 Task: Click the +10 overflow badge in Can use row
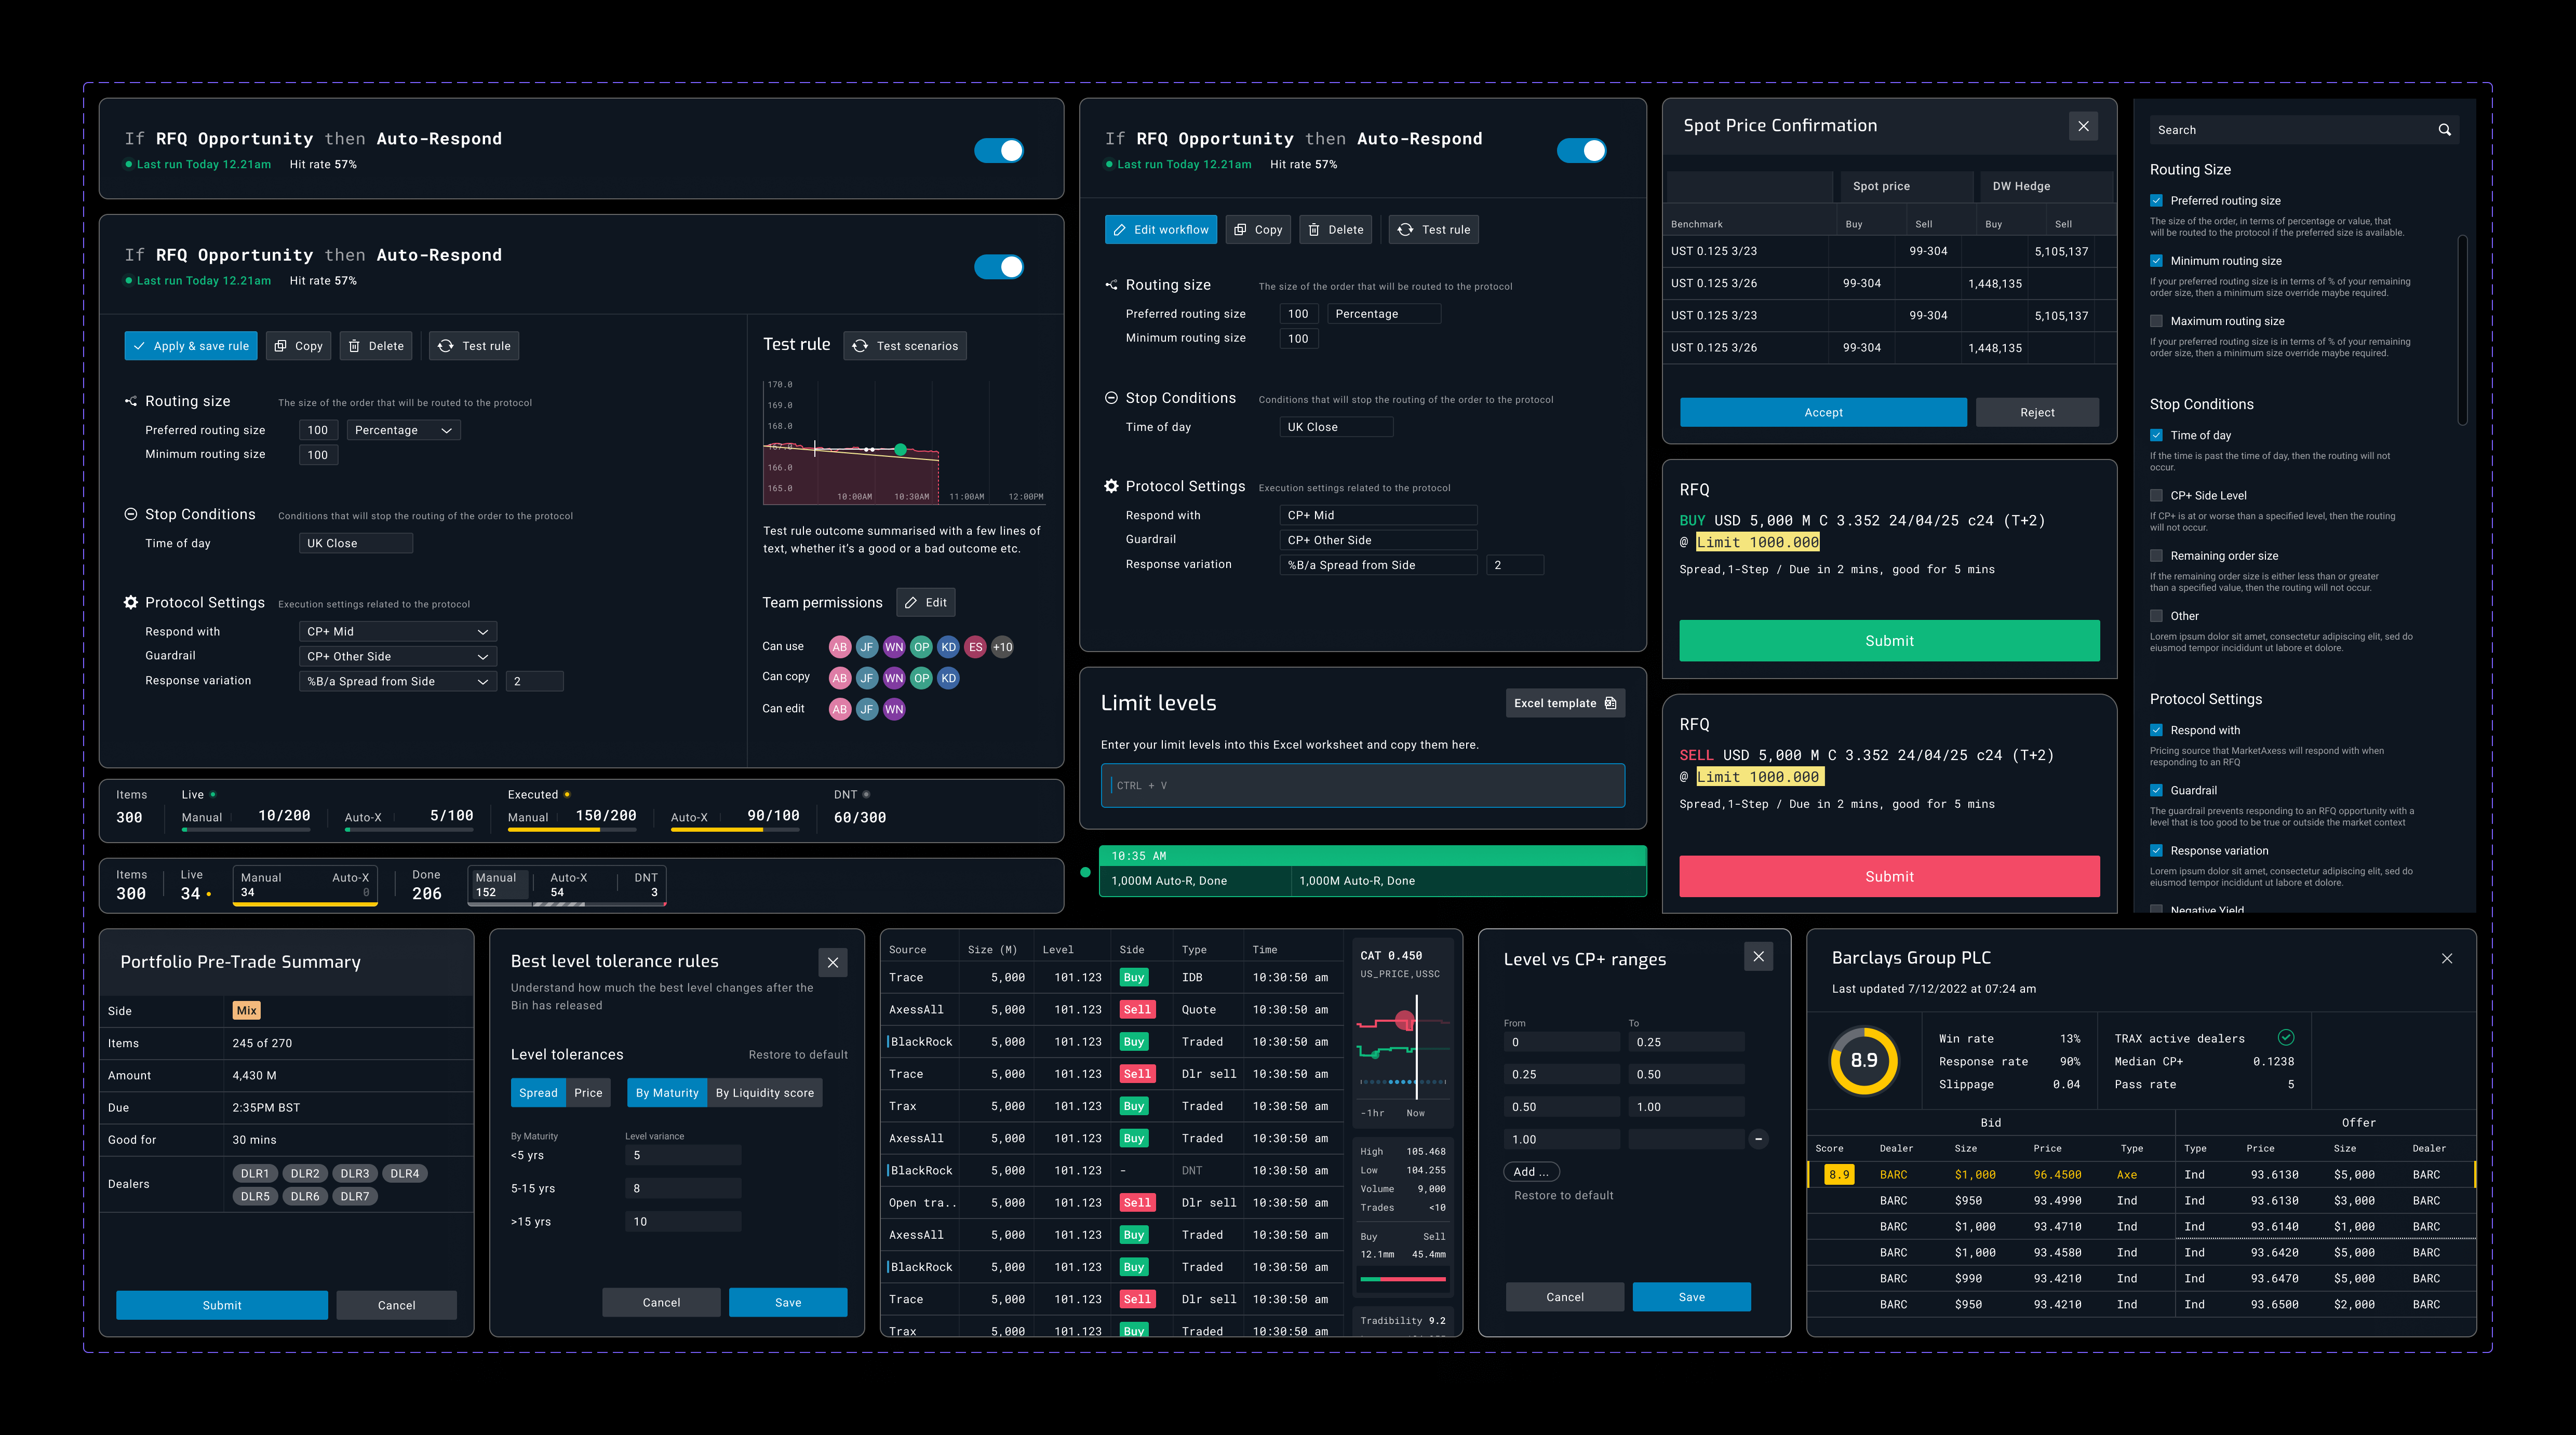click(x=1002, y=647)
